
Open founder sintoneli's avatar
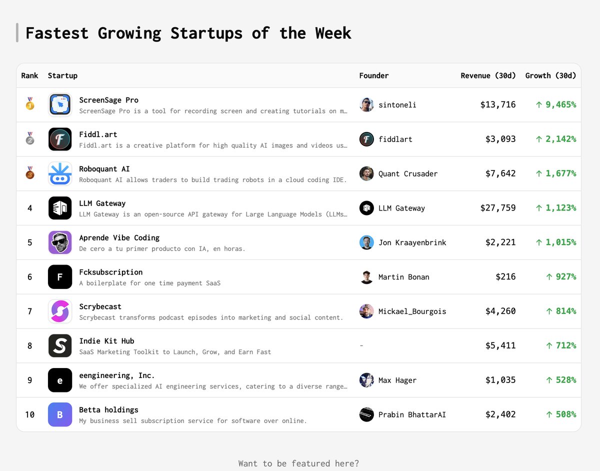click(x=366, y=105)
